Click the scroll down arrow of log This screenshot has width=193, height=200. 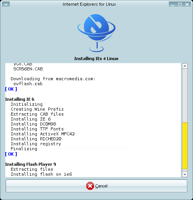[x=185, y=174]
